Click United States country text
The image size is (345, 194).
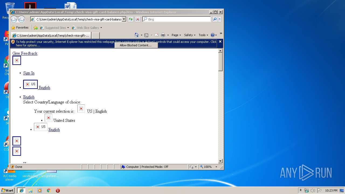(x=64, y=120)
